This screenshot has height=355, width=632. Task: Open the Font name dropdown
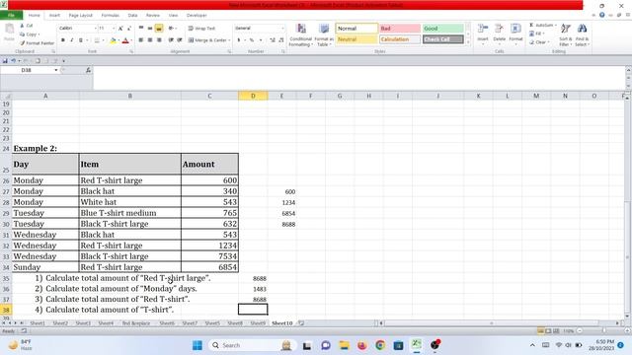(96, 29)
